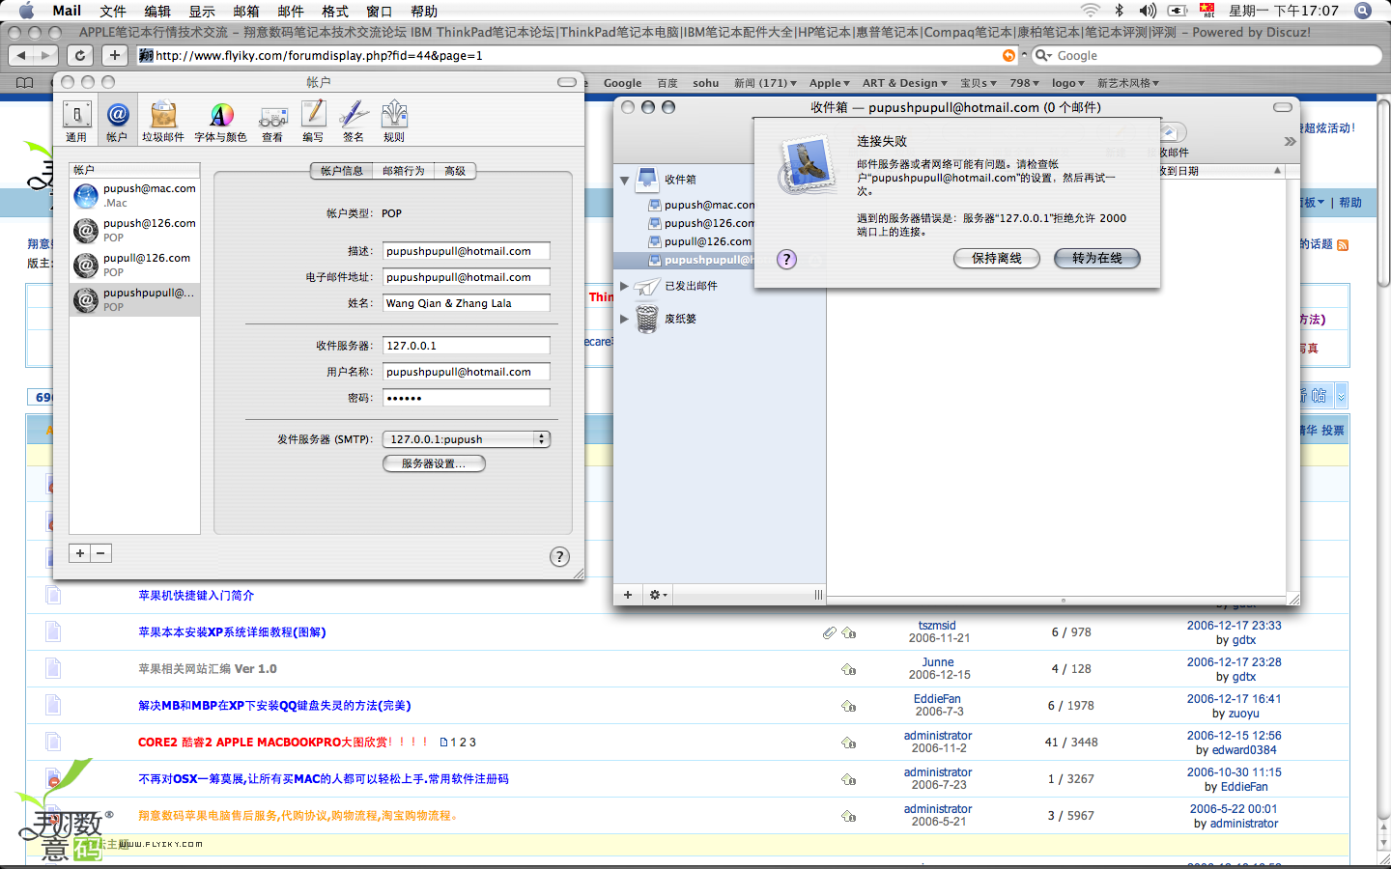The height and width of the screenshot is (869, 1391).
Task: Collapse the 收件箱 inbox disclosure triangle
Action: tap(625, 181)
